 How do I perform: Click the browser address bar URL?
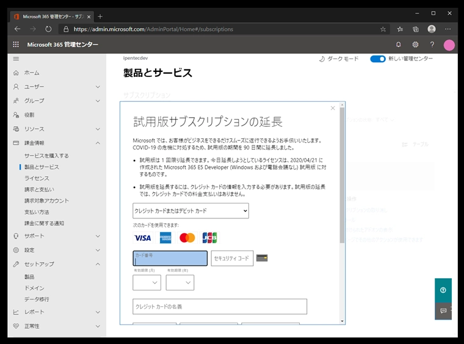(x=153, y=29)
